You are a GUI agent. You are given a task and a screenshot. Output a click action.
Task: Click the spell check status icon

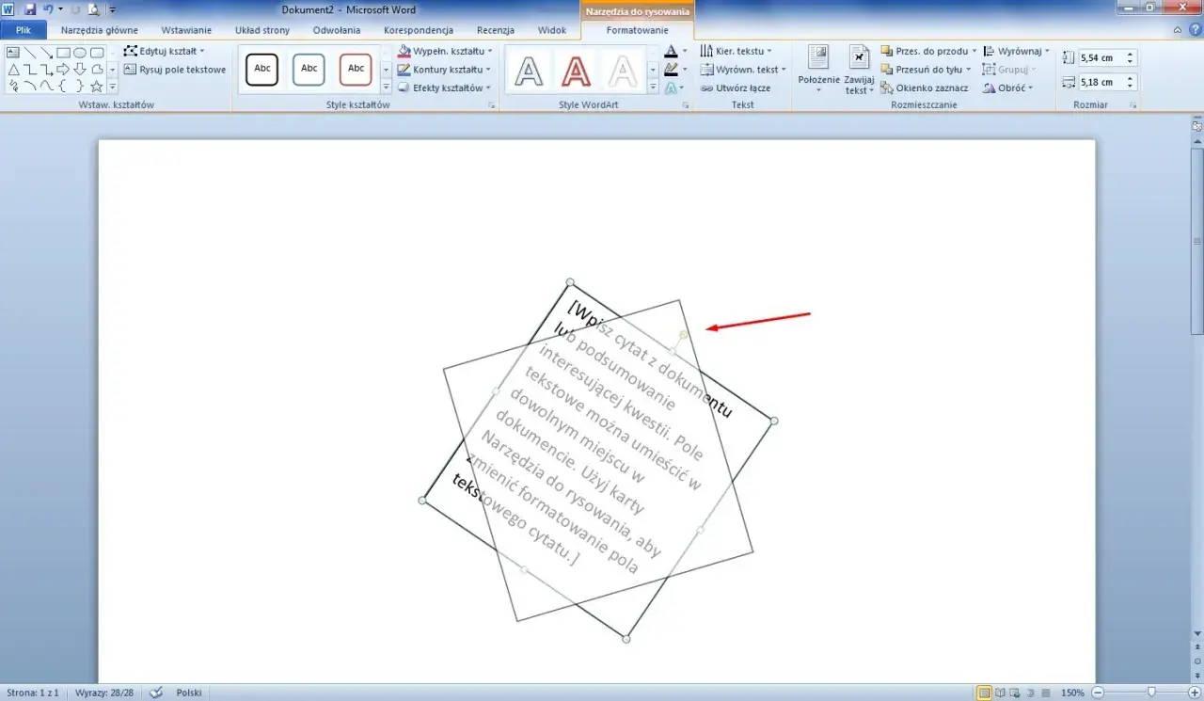point(156,693)
